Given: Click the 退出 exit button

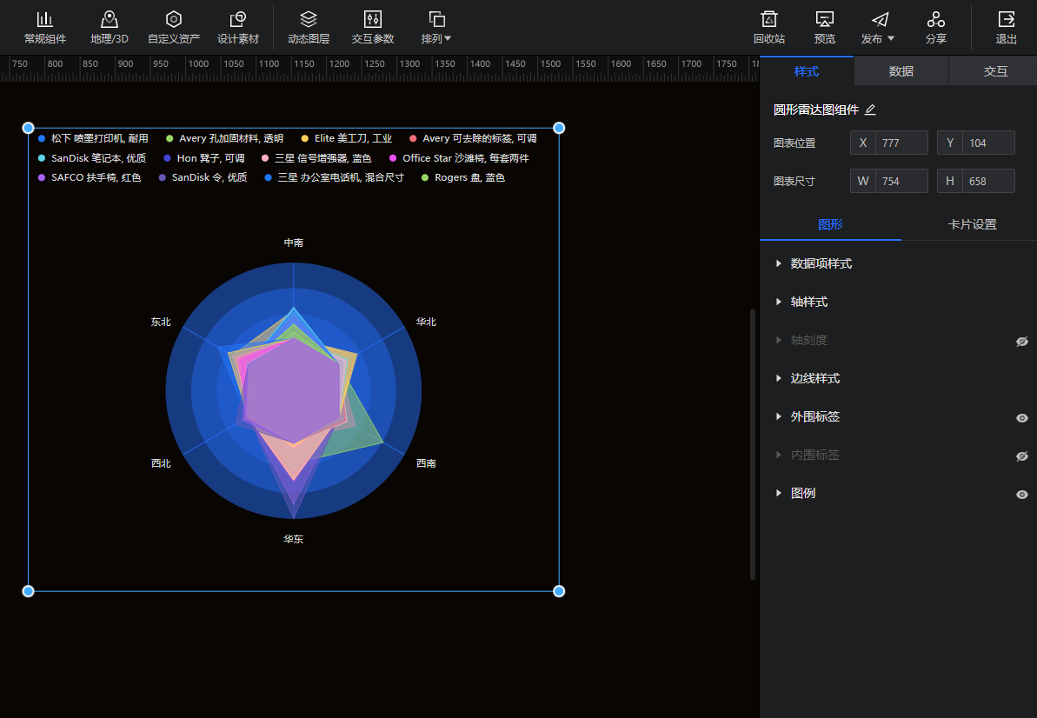Looking at the screenshot, I should click(1006, 28).
